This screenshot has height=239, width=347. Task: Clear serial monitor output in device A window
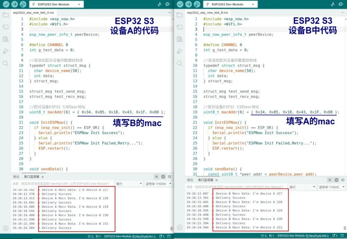[x=170, y=177]
